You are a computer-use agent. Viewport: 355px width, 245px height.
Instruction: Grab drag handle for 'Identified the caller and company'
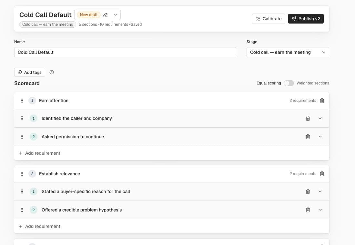point(22,118)
